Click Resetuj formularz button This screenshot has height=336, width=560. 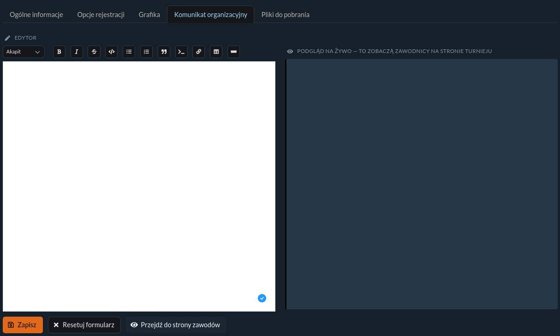[x=84, y=324]
